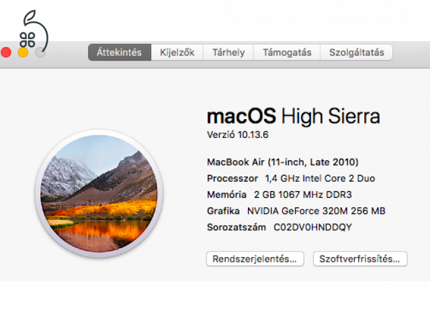
Task: Go to the Támogatás tab
Action: (x=287, y=52)
